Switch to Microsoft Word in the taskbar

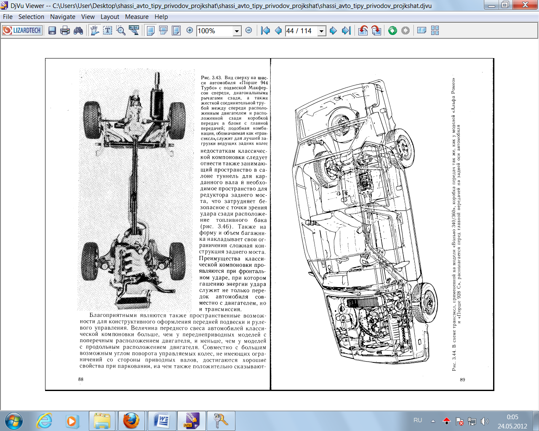click(161, 420)
